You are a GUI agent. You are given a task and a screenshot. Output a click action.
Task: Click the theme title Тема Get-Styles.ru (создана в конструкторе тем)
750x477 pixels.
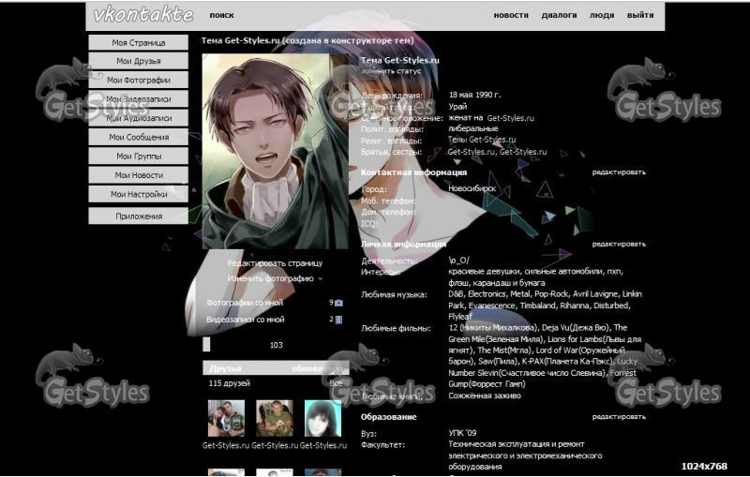pyautogui.click(x=307, y=40)
